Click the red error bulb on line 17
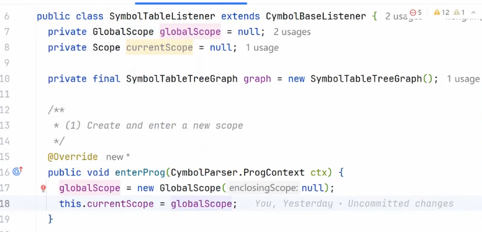This screenshot has width=482, height=232. 43,189
